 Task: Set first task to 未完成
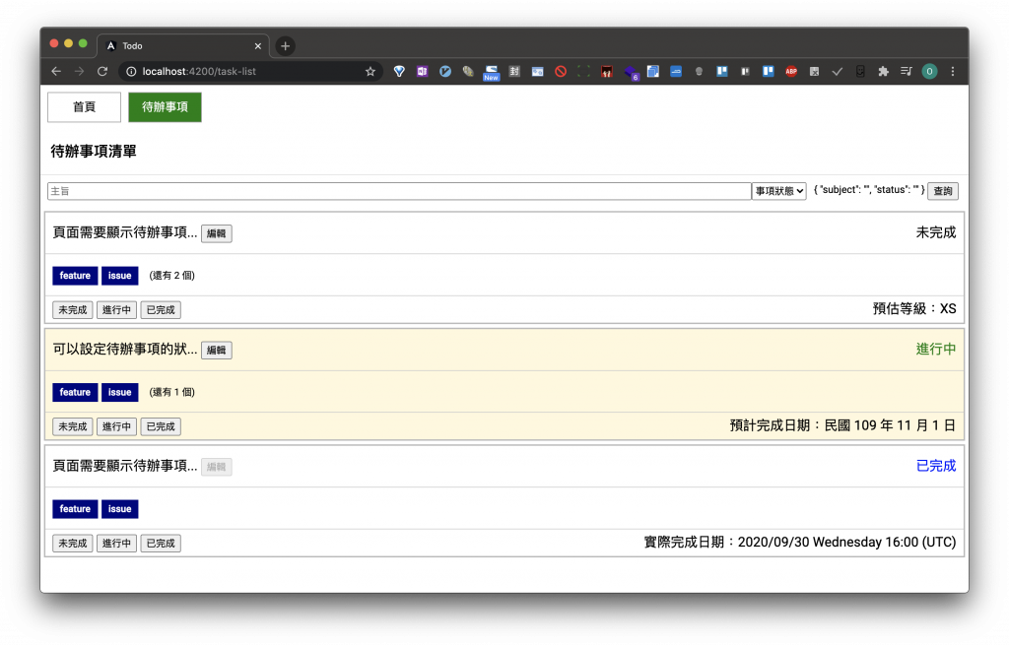[73, 310]
